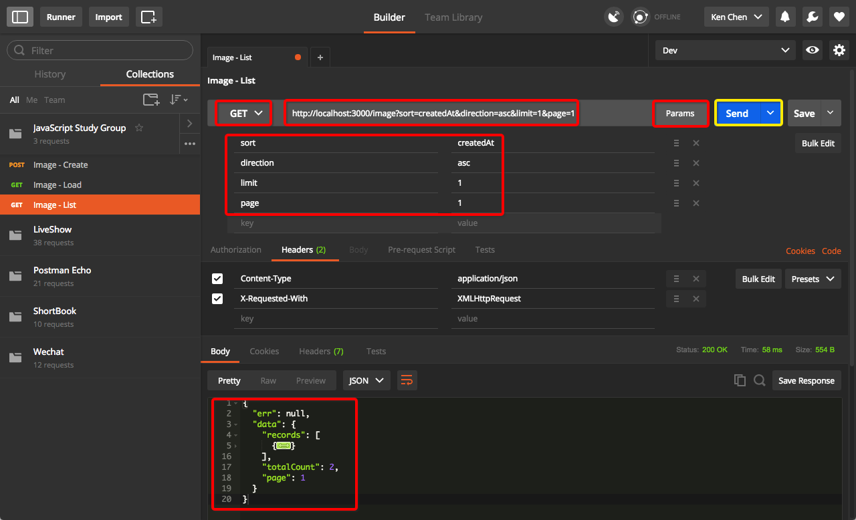Click the OFFLINE sync status icon
Viewport: 856px width, 520px height.
pyautogui.click(x=641, y=17)
